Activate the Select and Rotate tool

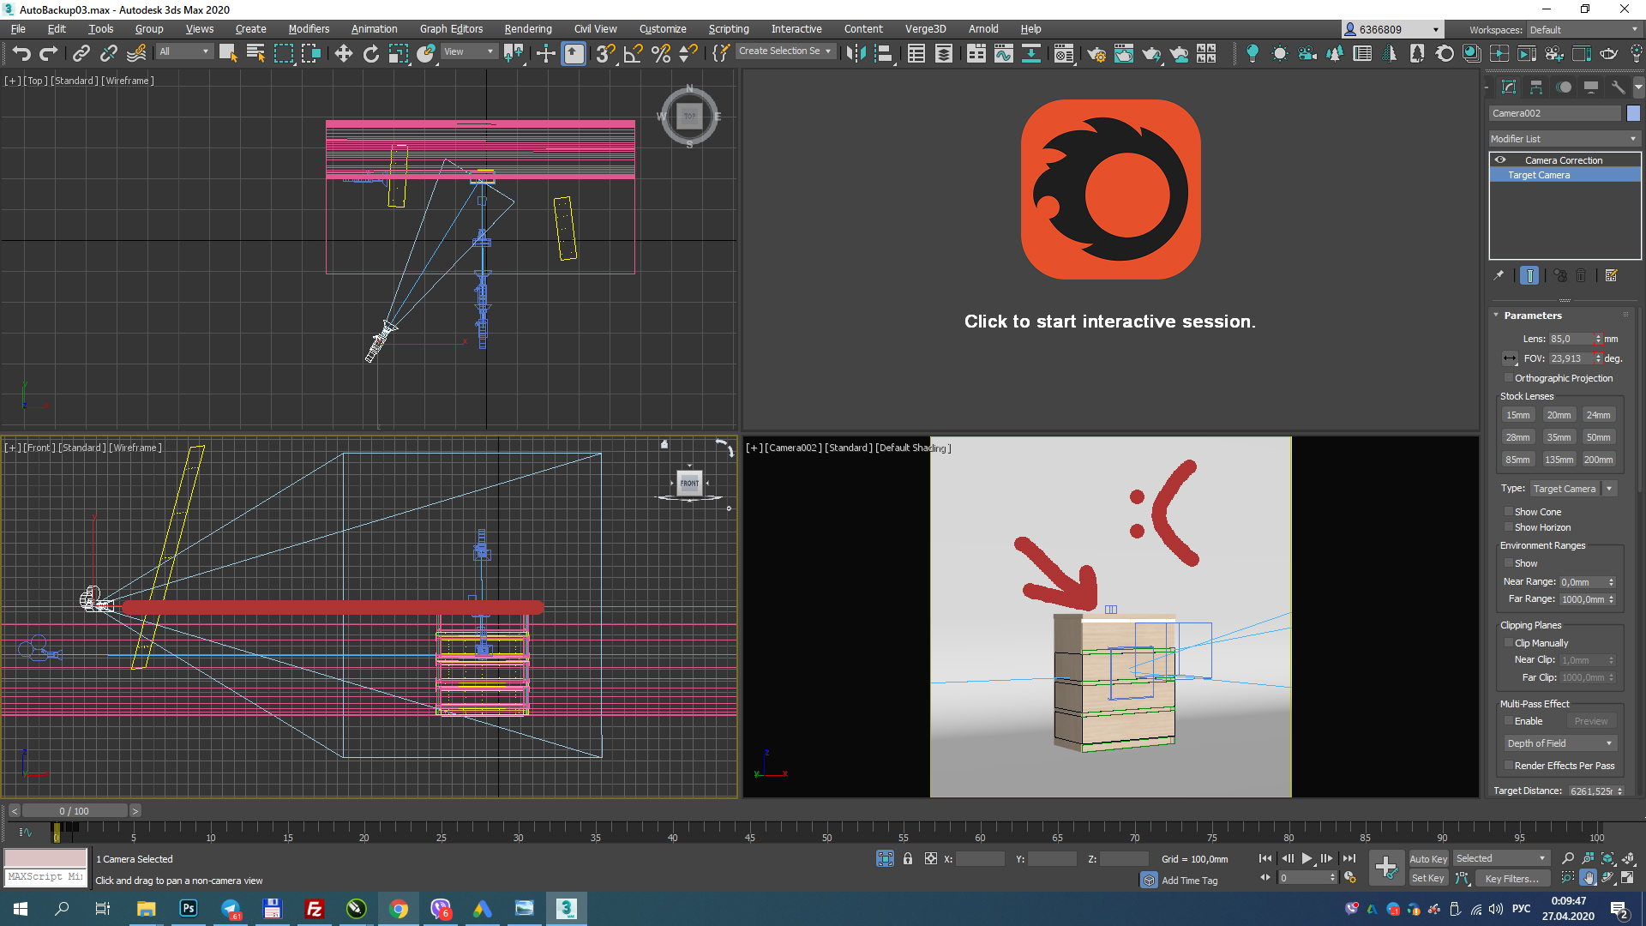coord(370,53)
